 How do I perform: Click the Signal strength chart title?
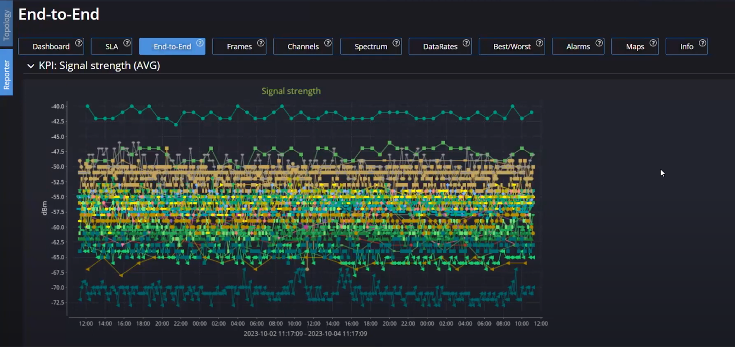point(291,91)
